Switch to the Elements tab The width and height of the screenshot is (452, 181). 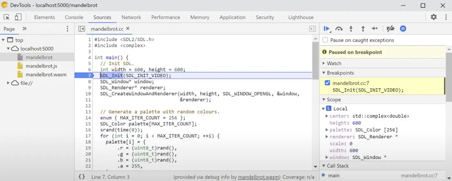tap(44, 17)
